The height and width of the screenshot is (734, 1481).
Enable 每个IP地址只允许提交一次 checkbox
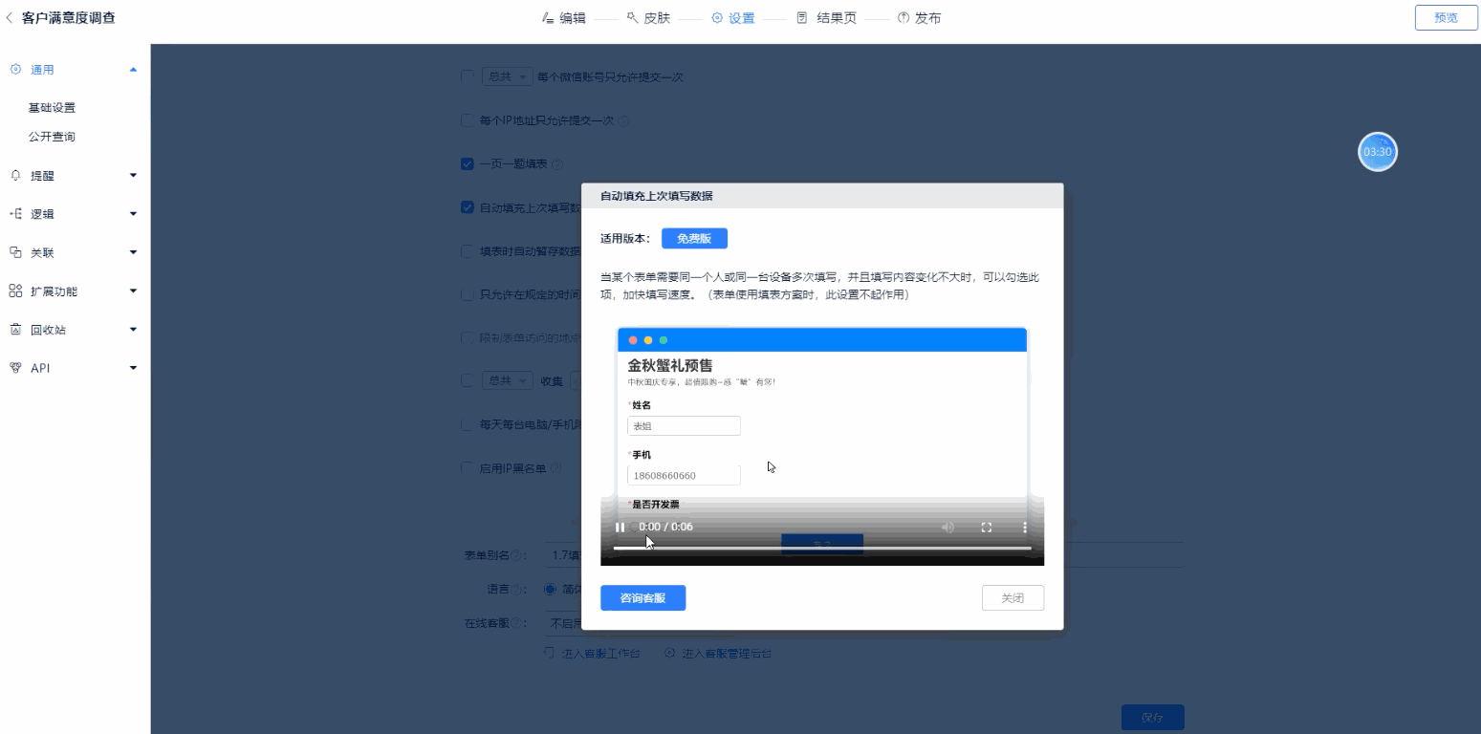coord(468,120)
